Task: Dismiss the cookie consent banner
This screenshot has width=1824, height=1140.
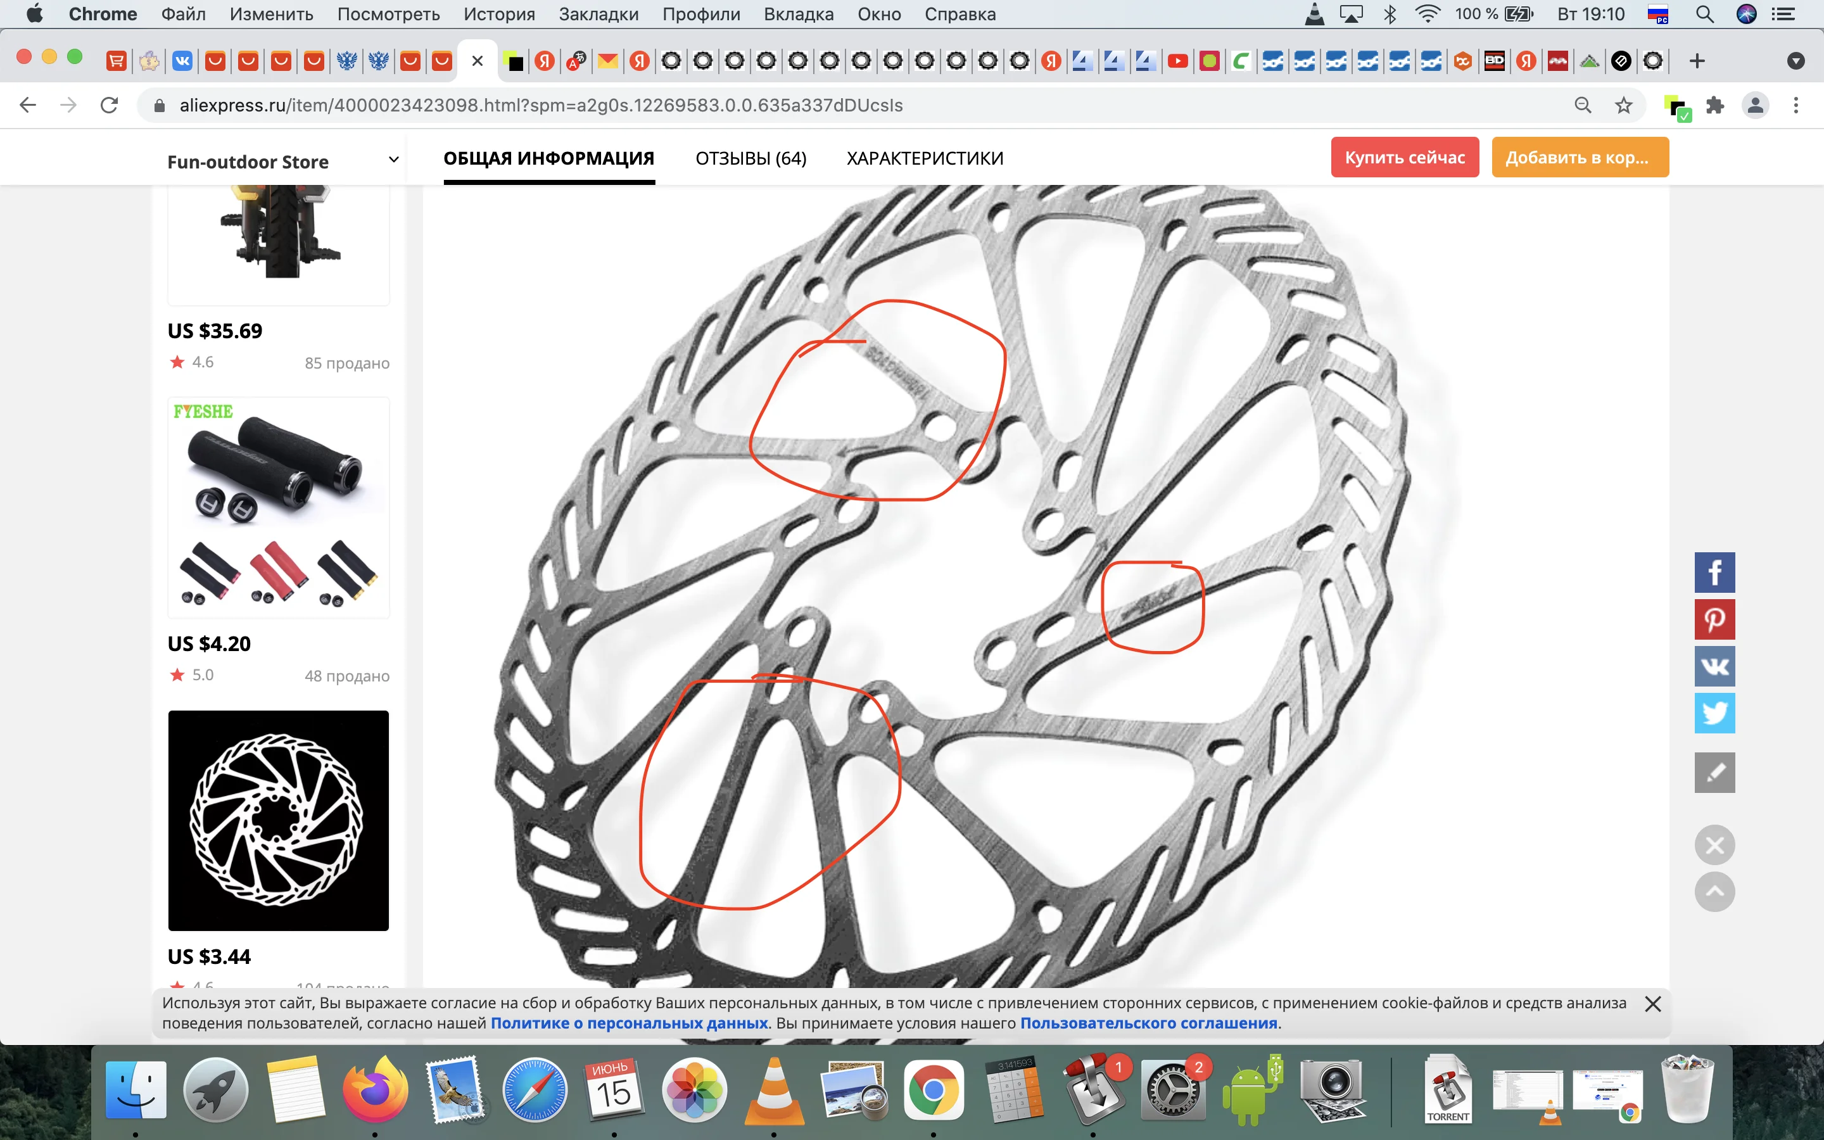Action: point(1653,1004)
